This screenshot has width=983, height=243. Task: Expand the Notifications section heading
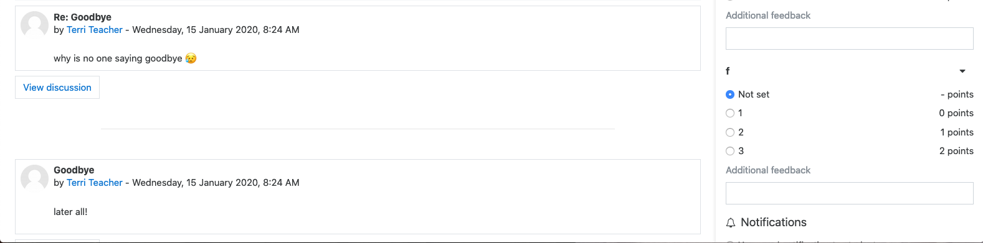click(773, 222)
